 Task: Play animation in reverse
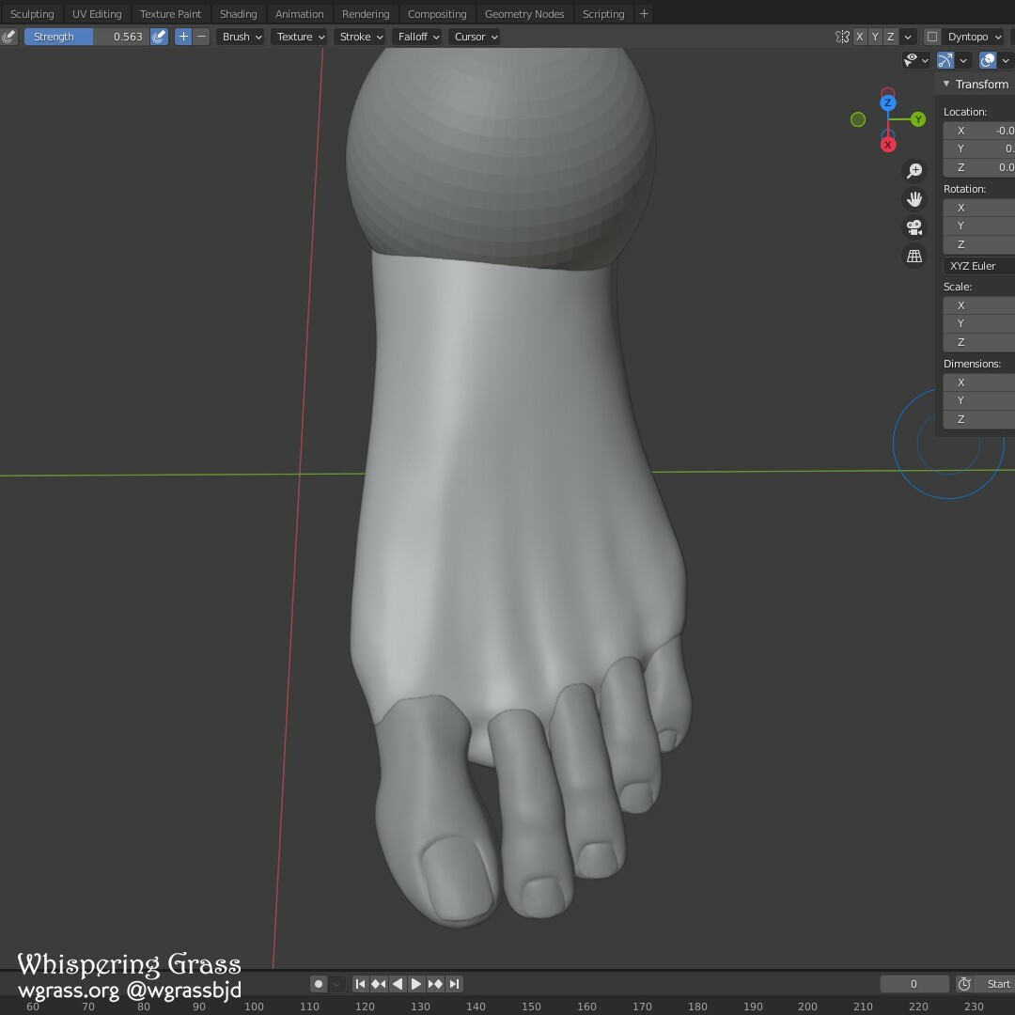tap(398, 984)
